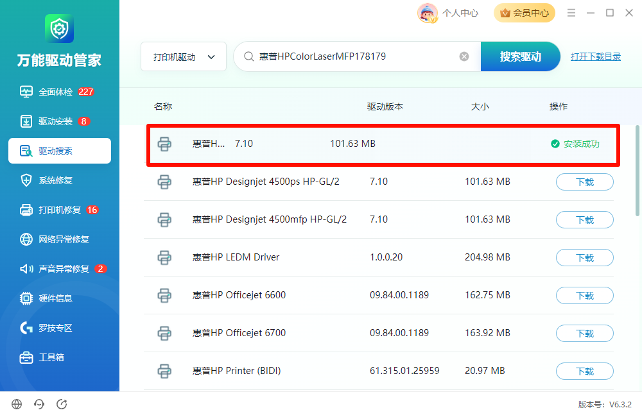Select 驱动搜索 in the sidebar
The width and height of the screenshot is (642, 417).
[59, 151]
